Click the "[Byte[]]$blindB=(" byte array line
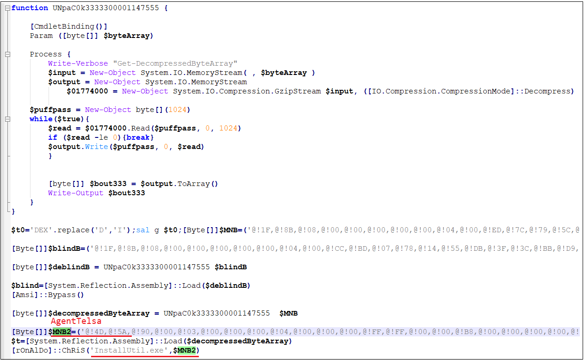This screenshot has height=360, width=584. pyautogui.click(x=296, y=248)
